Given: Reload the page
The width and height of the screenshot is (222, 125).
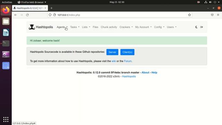Looking at the screenshot, I should tap(27, 15).
